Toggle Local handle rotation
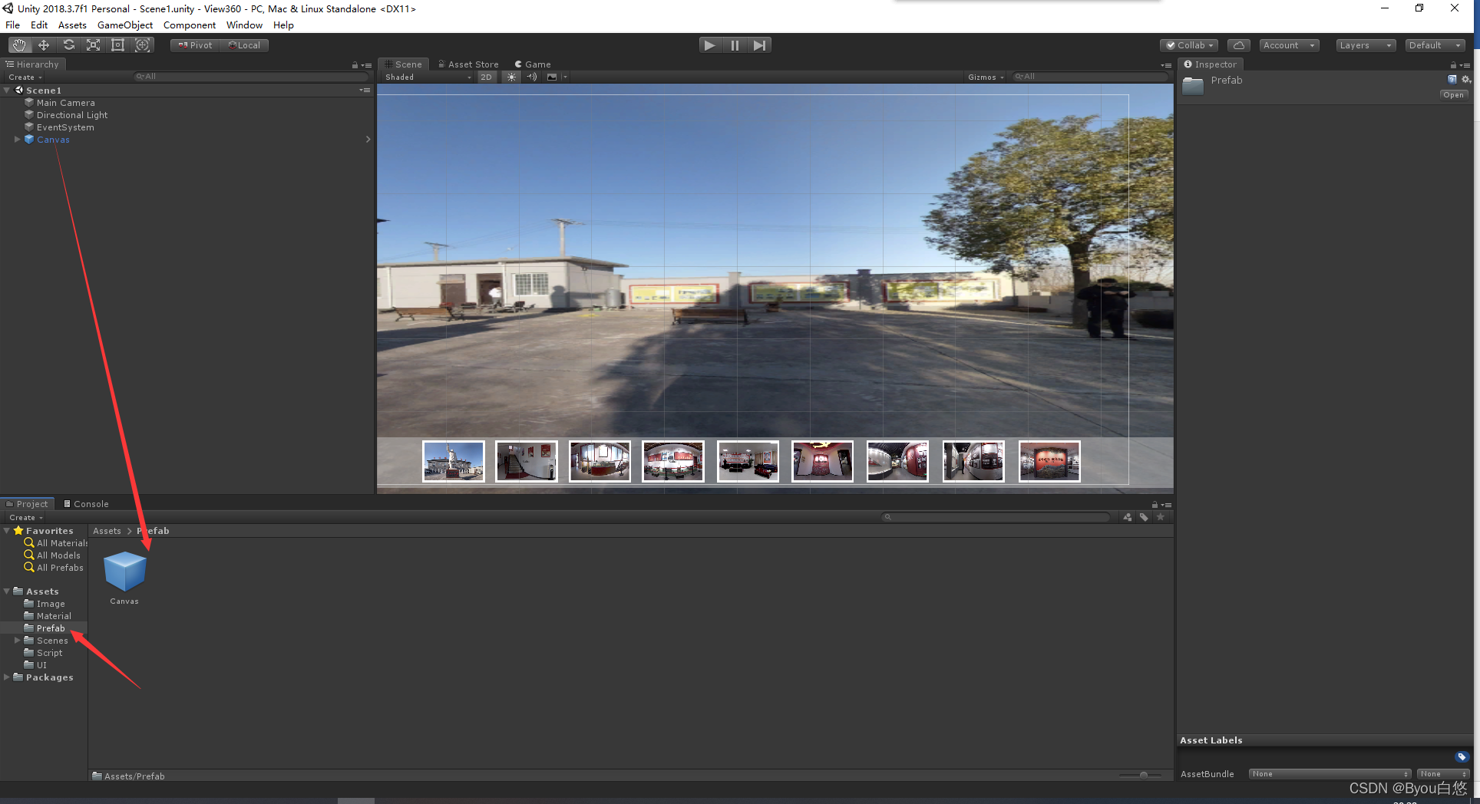 point(244,45)
